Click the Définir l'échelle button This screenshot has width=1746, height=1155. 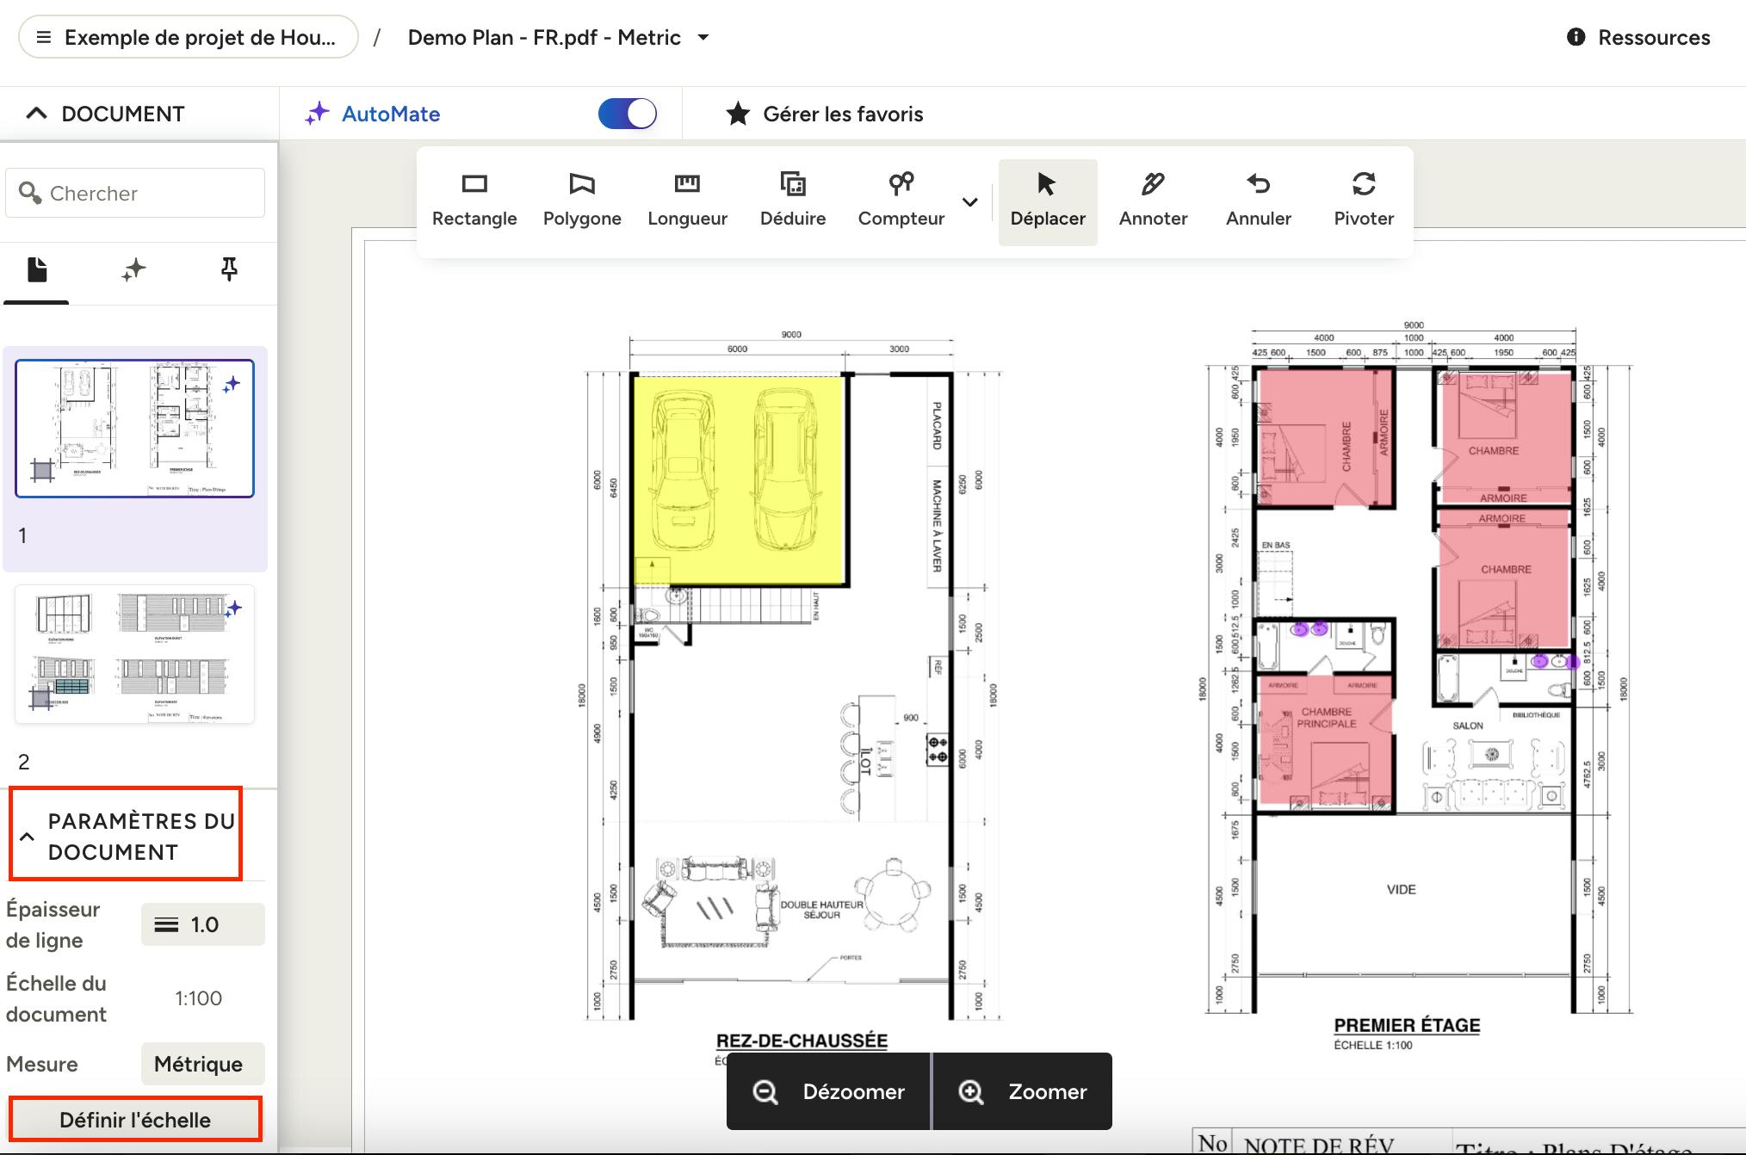[135, 1120]
